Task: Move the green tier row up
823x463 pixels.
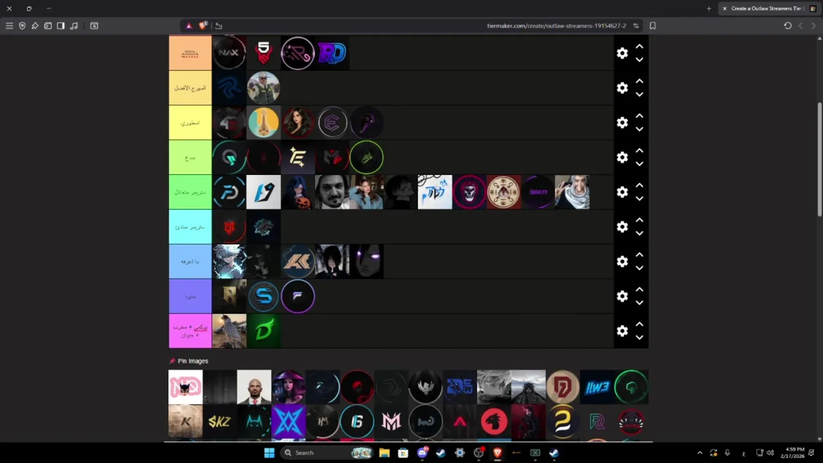Action: click(639, 186)
